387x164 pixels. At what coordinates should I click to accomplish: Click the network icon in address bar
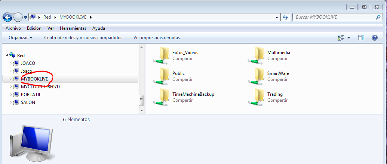[x=32, y=17]
